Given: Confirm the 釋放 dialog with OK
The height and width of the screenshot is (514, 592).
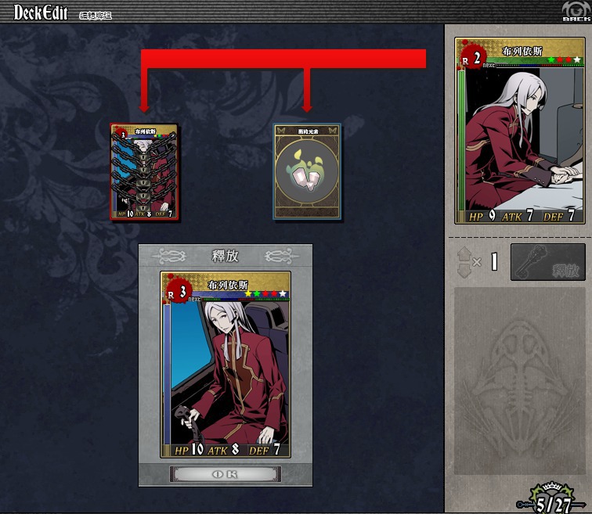Looking at the screenshot, I should pos(226,474).
